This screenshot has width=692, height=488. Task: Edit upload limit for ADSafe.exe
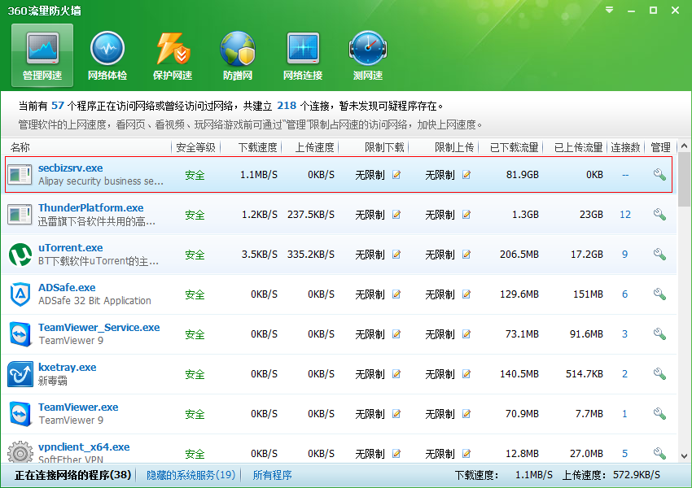(x=466, y=294)
